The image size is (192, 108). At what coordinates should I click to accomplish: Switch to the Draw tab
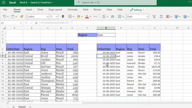[40, 10]
